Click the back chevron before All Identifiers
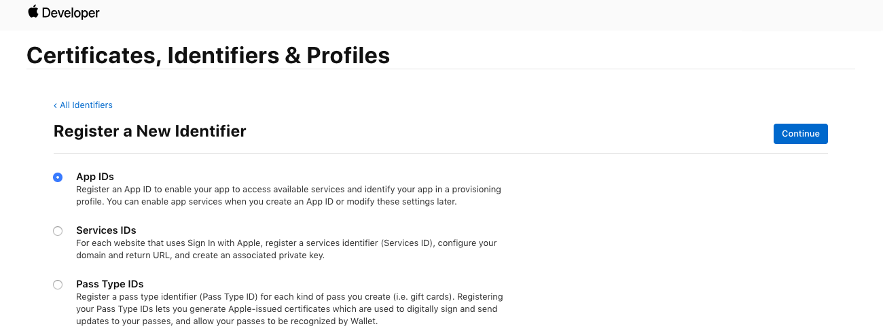The height and width of the screenshot is (335, 883). pos(55,105)
